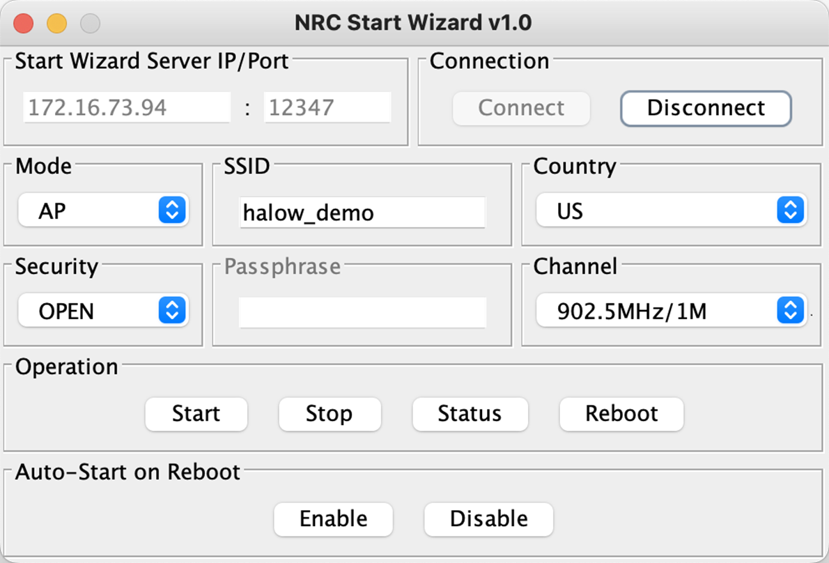Click the server port field showing 12347
829x563 pixels.
pos(327,108)
